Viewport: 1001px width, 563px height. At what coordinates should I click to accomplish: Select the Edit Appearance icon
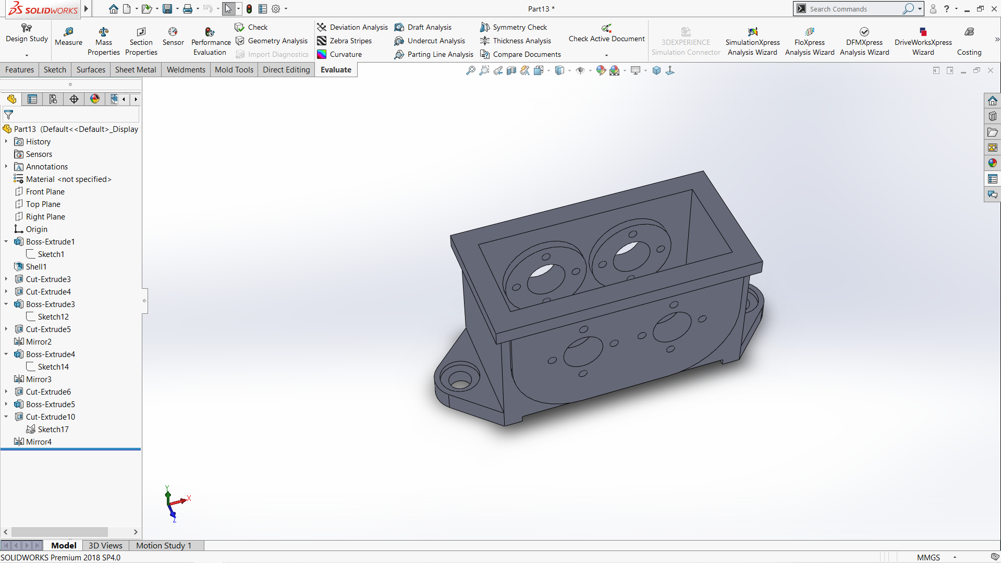[601, 70]
